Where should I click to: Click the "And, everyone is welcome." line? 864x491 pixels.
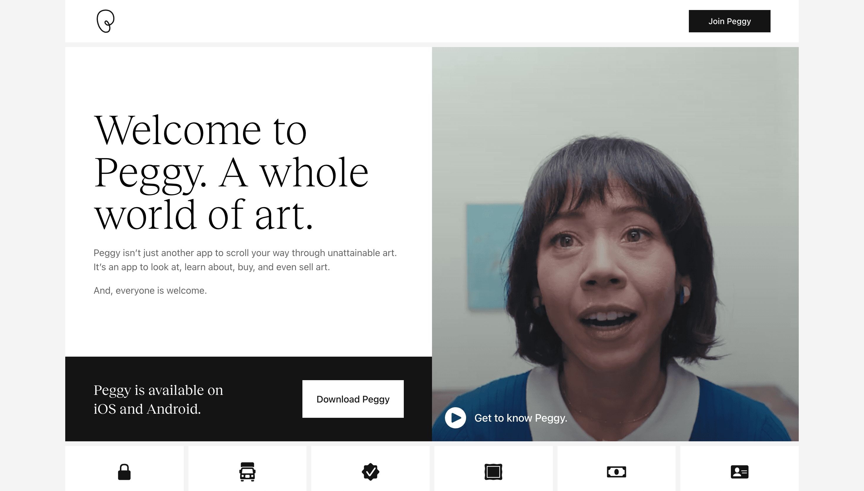150,290
